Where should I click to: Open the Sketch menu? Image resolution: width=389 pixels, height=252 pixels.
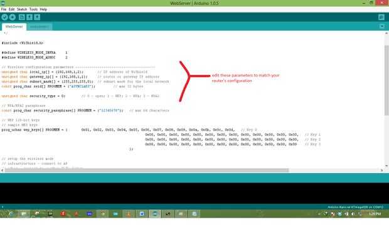point(22,9)
